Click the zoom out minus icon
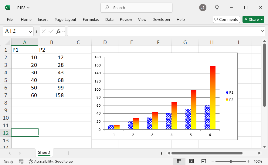This screenshot has height=165, width=268. pos(213,161)
